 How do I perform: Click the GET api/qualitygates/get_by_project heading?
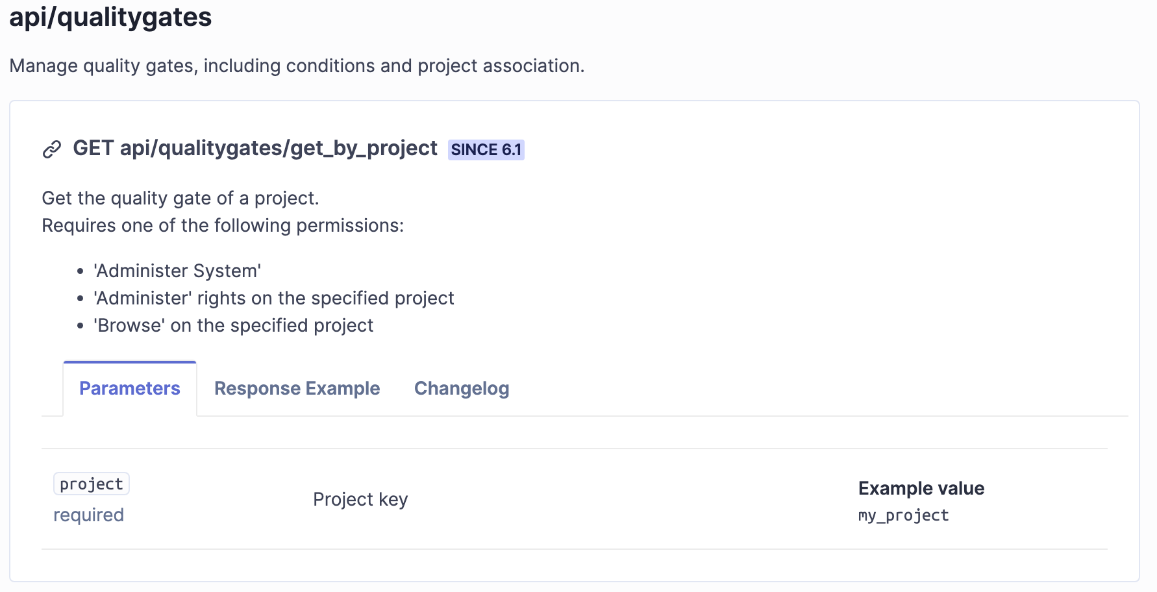pyautogui.click(x=255, y=149)
